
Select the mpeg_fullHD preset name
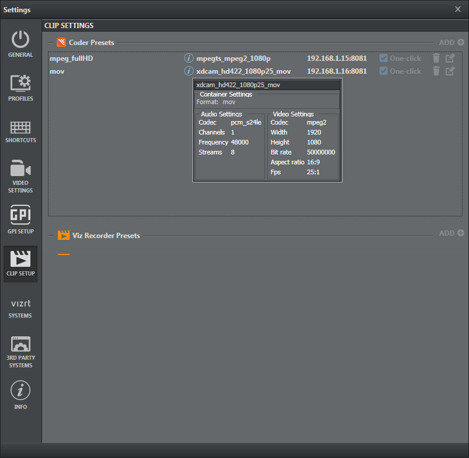point(71,58)
